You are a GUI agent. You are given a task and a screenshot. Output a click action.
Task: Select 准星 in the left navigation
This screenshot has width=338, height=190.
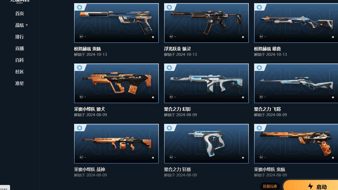[20, 83]
